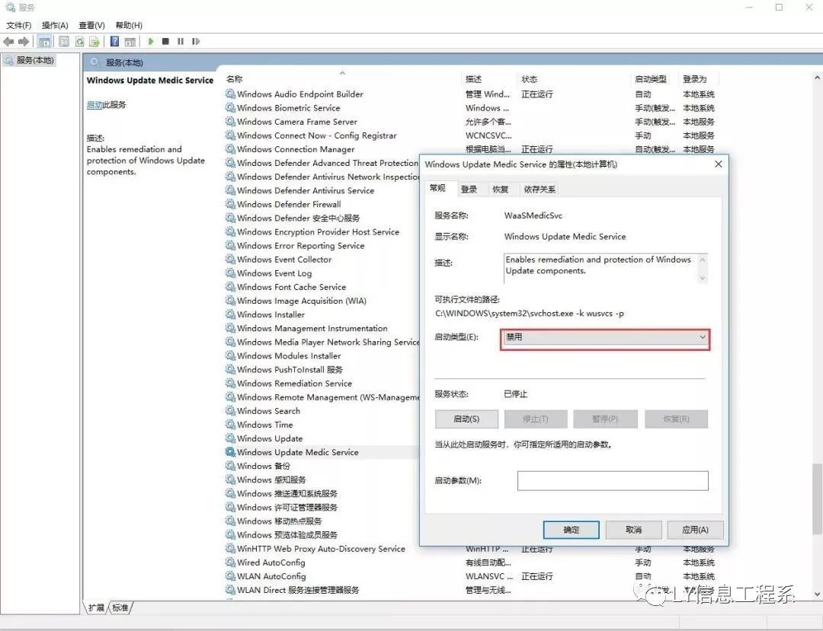Switch to the 标准 view tab at bottom

point(120,607)
